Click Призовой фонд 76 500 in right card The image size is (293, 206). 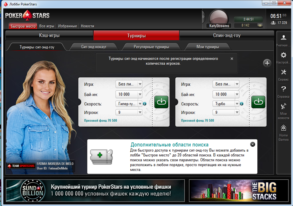(197, 121)
